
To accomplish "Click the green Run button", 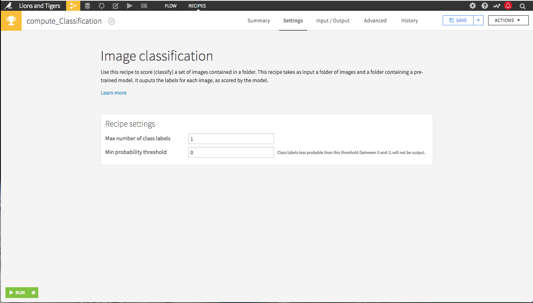I will [17, 293].
